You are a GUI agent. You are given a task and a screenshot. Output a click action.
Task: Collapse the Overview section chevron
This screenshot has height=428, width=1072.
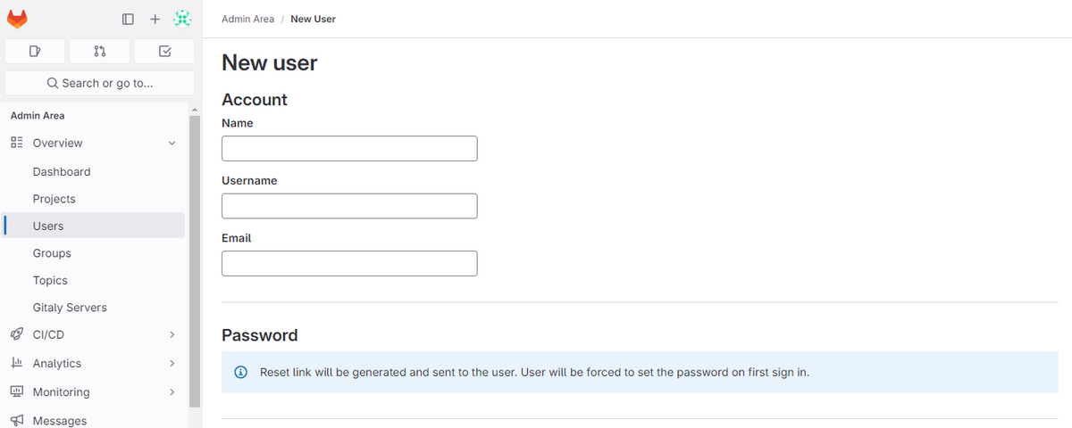click(x=172, y=144)
